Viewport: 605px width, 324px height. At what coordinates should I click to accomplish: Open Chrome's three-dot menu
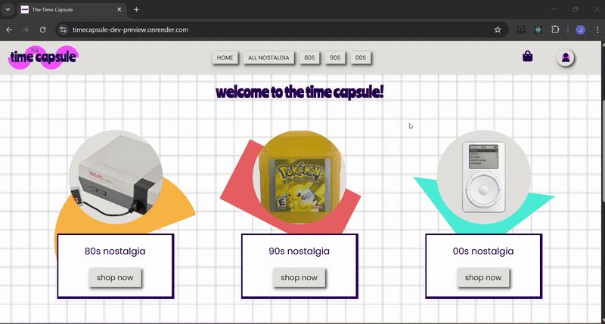[597, 29]
